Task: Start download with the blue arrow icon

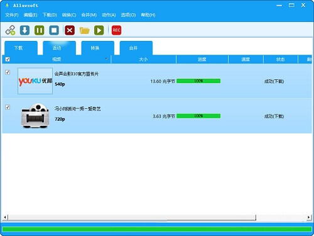Action: click(24, 30)
